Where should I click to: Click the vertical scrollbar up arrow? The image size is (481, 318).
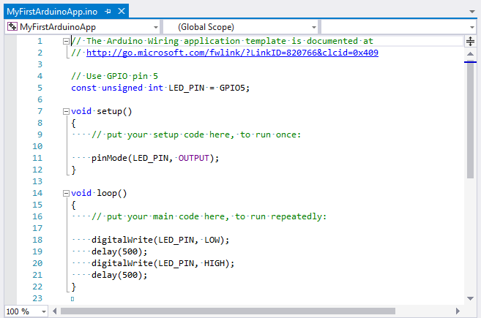(x=470, y=54)
